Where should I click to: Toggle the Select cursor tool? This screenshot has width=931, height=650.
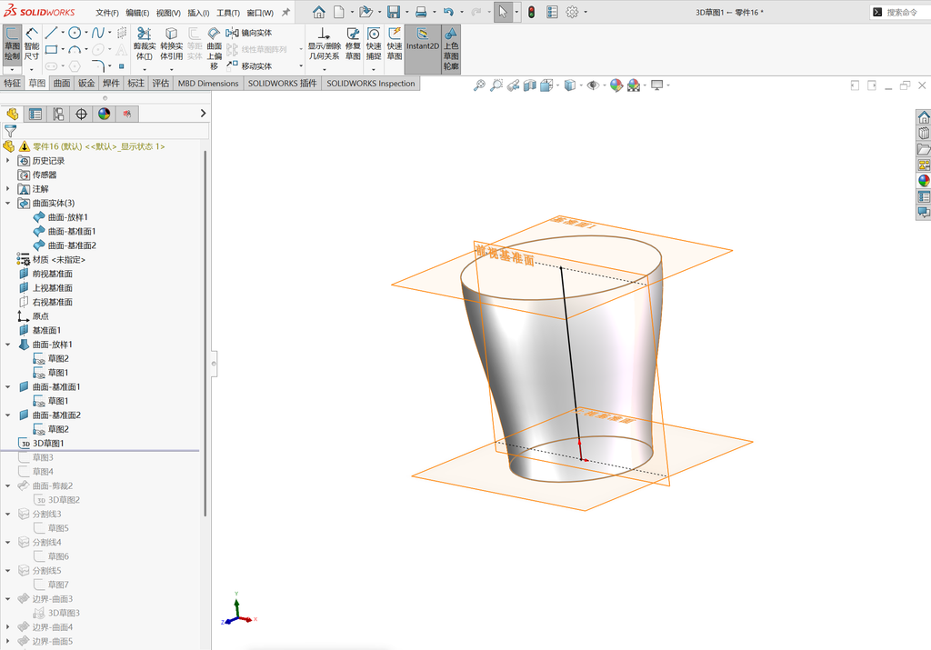pos(502,12)
